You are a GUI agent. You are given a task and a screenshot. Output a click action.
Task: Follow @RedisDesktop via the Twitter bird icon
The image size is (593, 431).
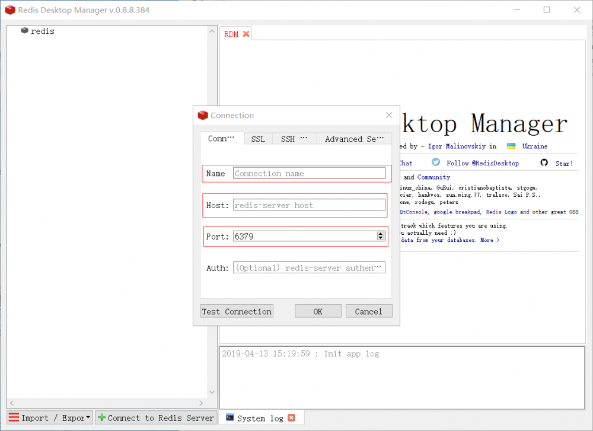pyautogui.click(x=436, y=162)
